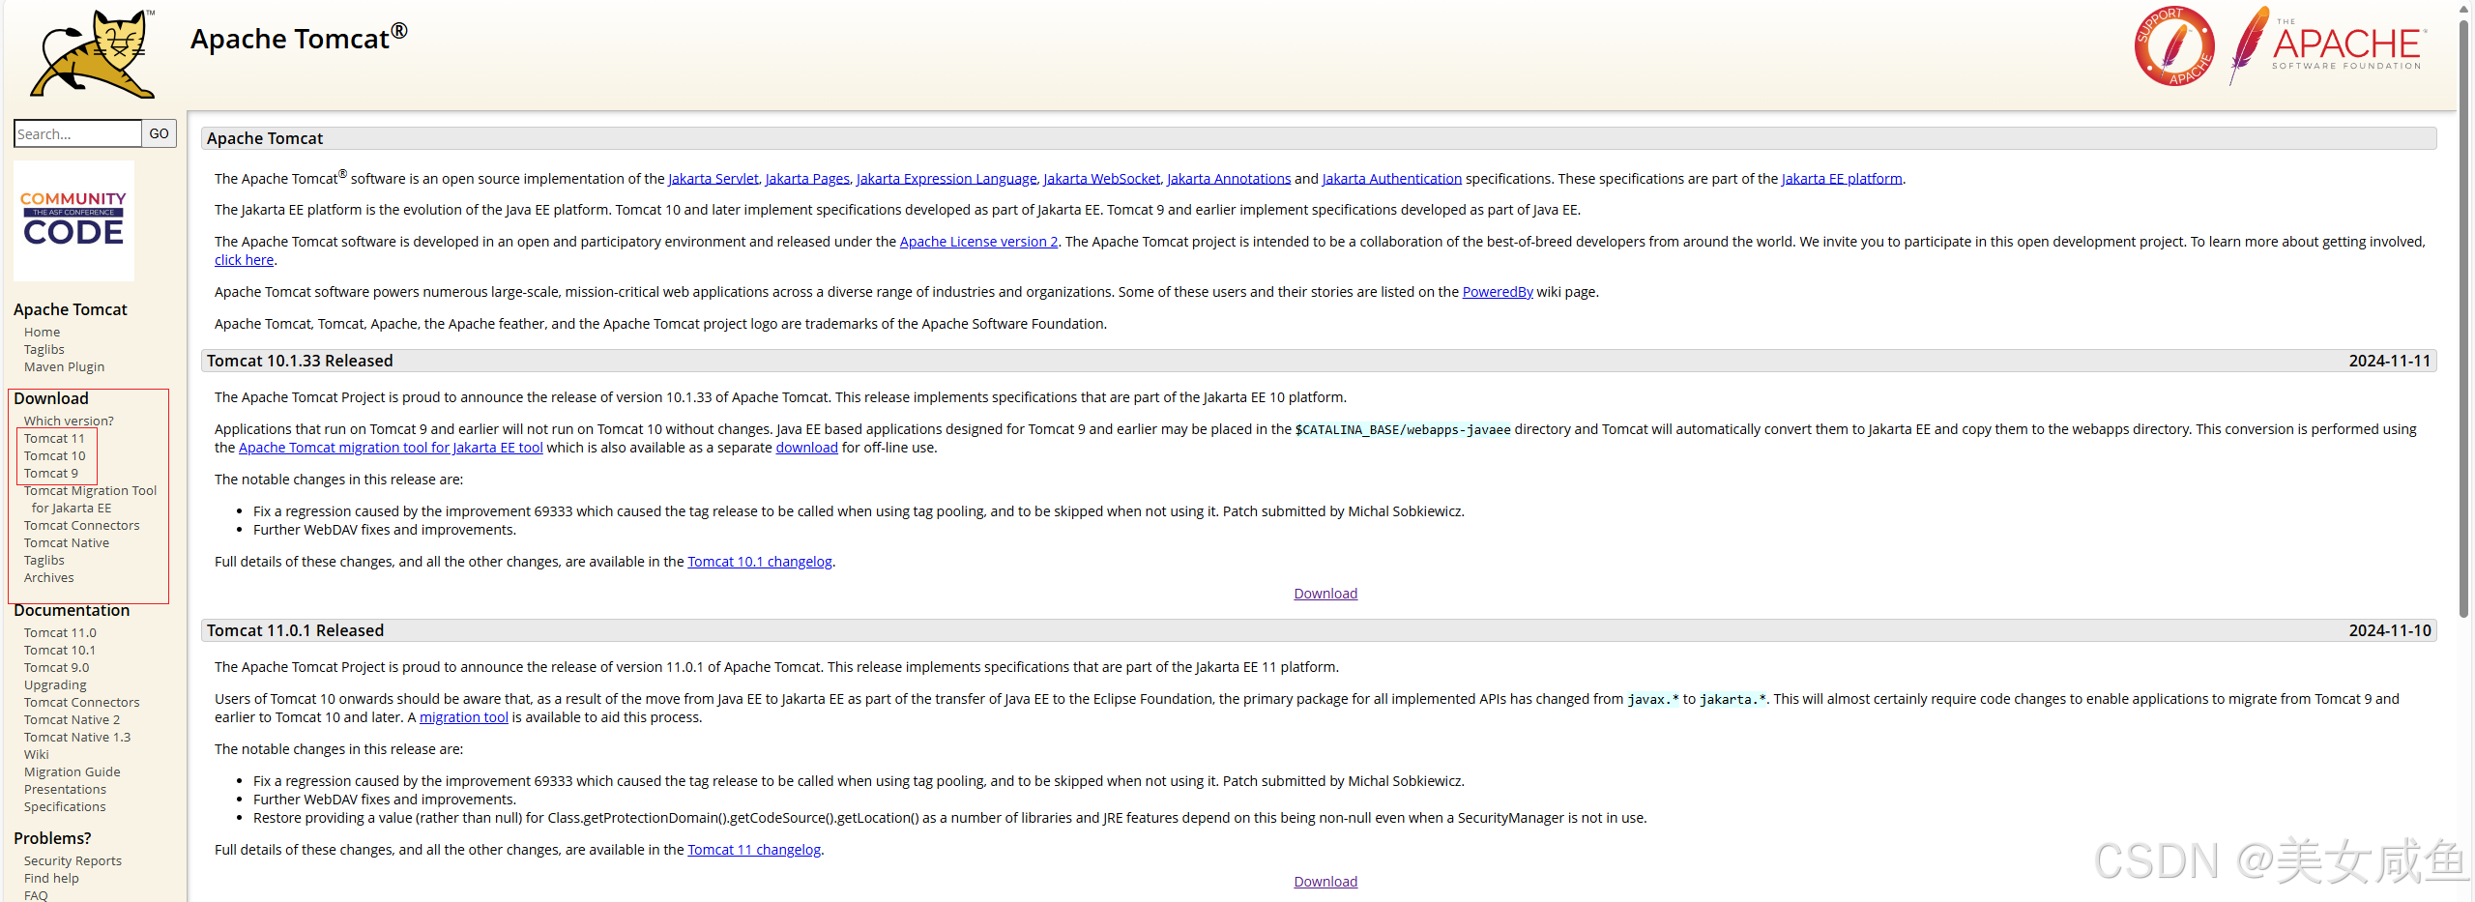Screen dimensions: 2475x902
Task: Open the Migration Guide link
Action: [72, 771]
